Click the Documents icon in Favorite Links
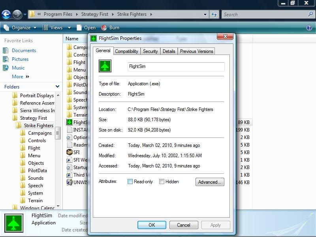 6,51
